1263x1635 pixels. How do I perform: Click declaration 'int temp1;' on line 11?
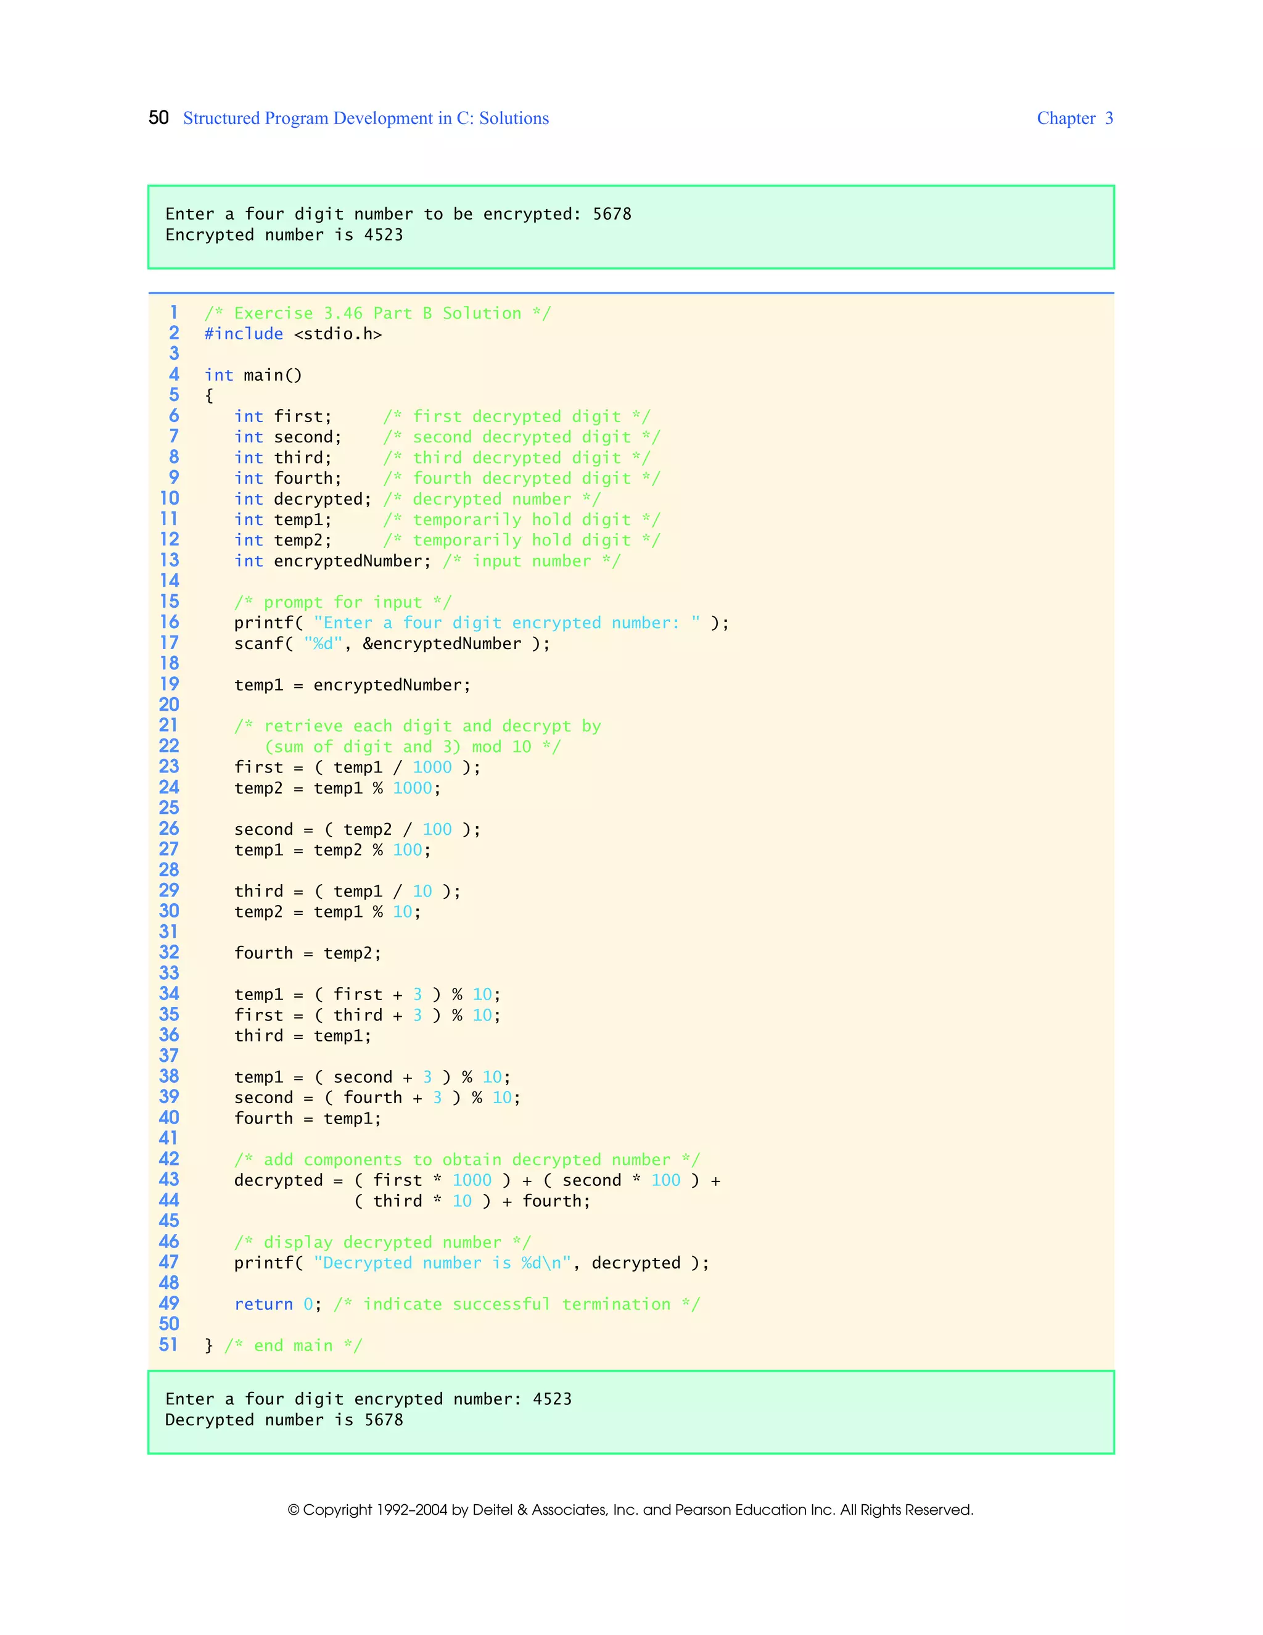(x=283, y=519)
